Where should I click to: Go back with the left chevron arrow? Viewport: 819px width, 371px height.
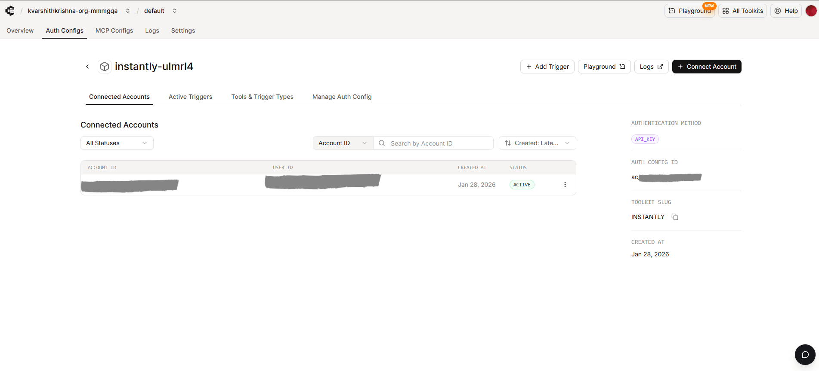tap(87, 67)
